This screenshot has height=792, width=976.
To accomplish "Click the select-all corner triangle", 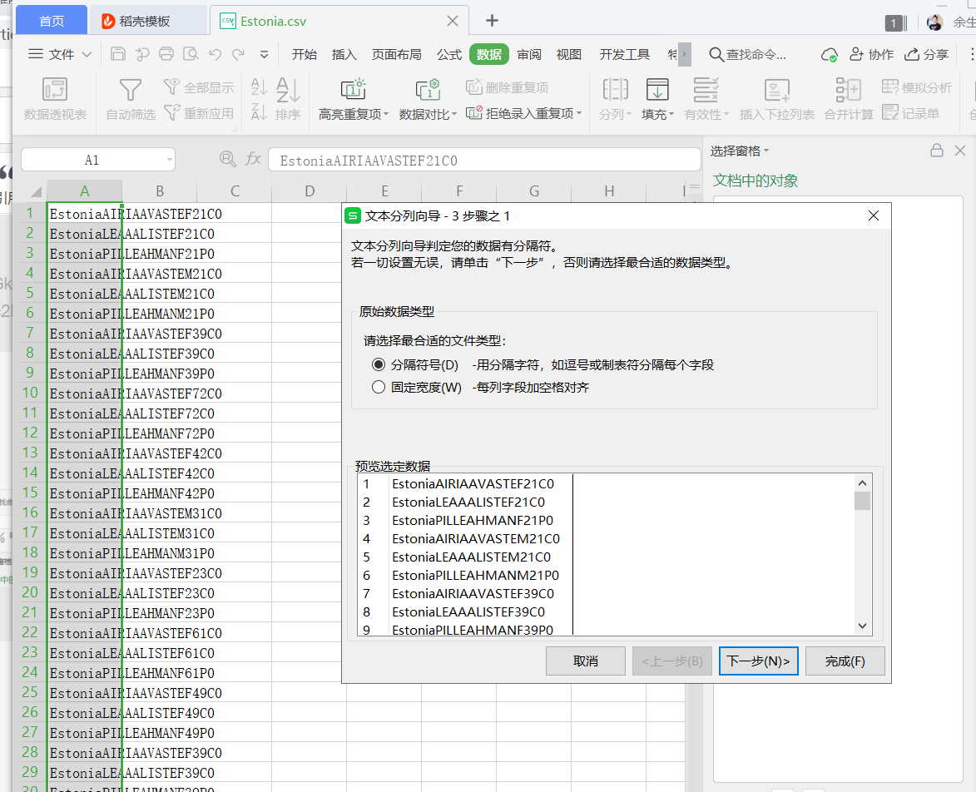I will pos(36,191).
